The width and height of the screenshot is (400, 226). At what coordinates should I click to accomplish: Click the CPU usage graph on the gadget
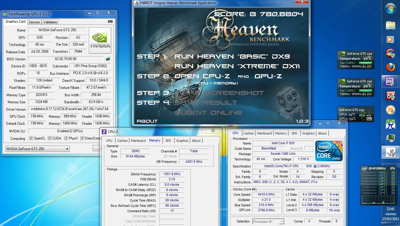pyautogui.click(x=378, y=199)
